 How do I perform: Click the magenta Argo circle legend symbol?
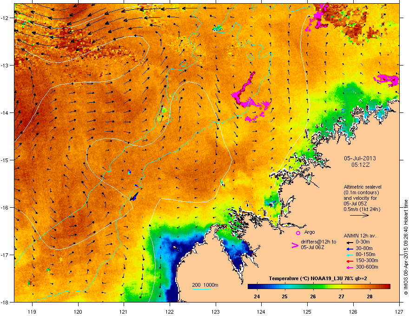tap(298, 233)
